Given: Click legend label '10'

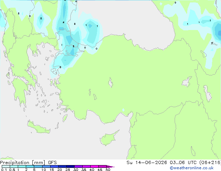Looking at the screenshot, I should [x=44, y=170].
